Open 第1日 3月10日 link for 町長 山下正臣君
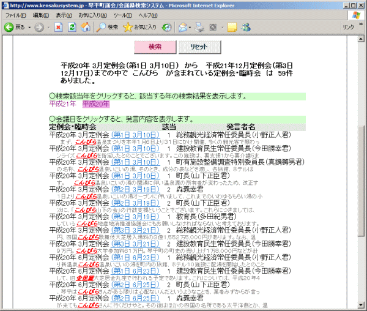 coord(136,176)
